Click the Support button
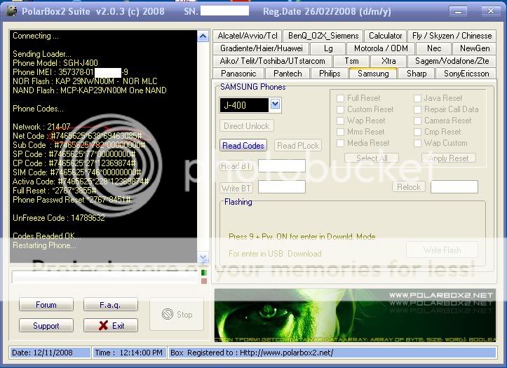The image size is (507, 368). tap(46, 325)
